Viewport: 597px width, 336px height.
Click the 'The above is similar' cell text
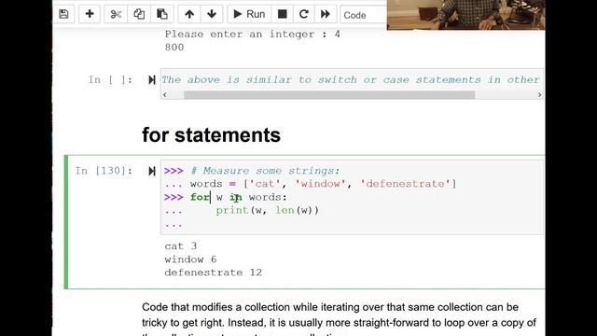(x=351, y=79)
